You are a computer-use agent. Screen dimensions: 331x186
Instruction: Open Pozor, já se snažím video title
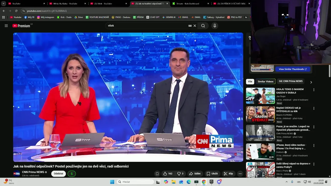(x=293, y=128)
